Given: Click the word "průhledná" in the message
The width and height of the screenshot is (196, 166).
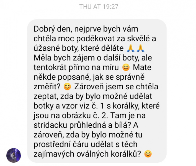Looking at the screenshot, I should point(88,125).
